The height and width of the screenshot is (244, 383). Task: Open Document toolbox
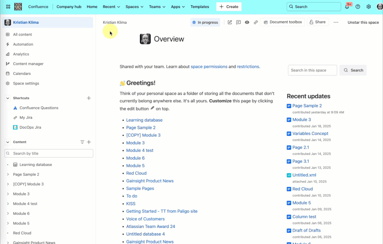click(x=282, y=22)
